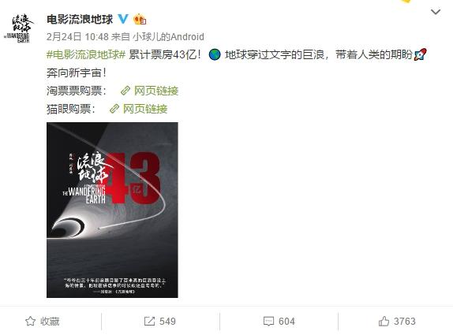Viewport: 453px width, 335px height.
Task: Like the post with thumbs-up icon
Action: click(x=384, y=321)
